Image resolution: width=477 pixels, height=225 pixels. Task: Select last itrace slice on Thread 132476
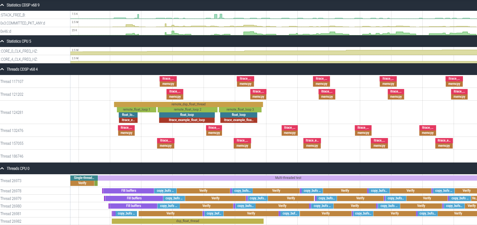click(428, 128)
